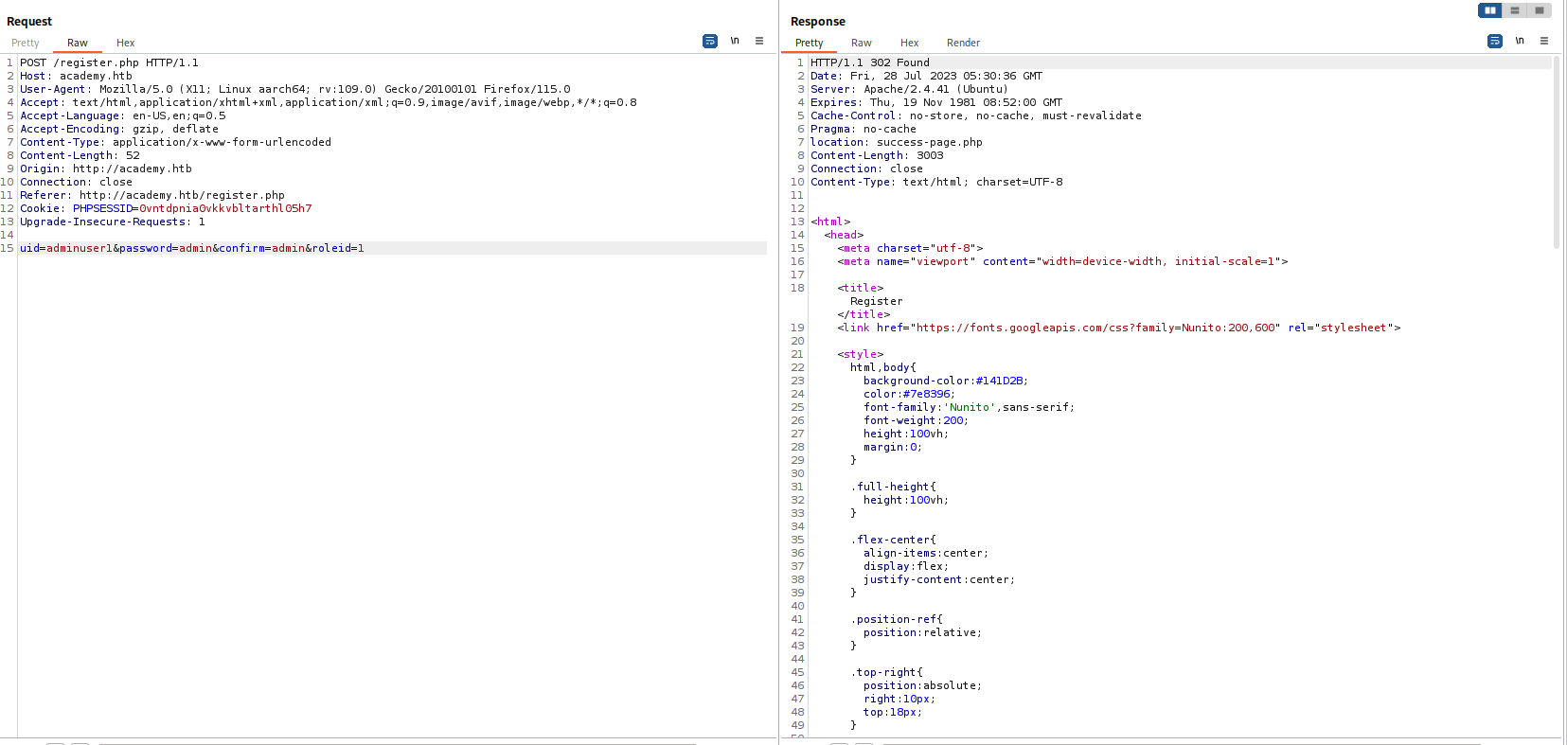
Task: Click the HTTP/1.1 302 Found status line
Action: pyautogui.click(x=870, y=62)
